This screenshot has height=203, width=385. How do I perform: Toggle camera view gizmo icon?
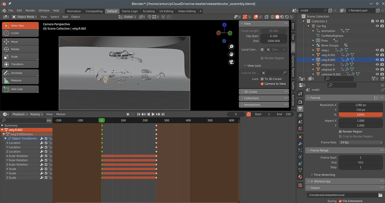(231, 62)
